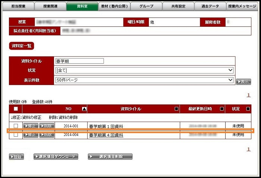
Task: Go to the 過去データ tab
Action: coord(210,6)
